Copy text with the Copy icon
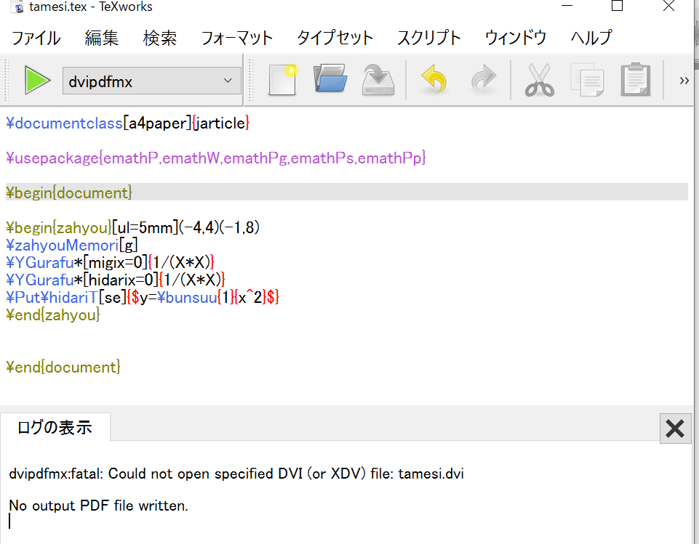Screen dimensions: 699x544 pos(587,80)
